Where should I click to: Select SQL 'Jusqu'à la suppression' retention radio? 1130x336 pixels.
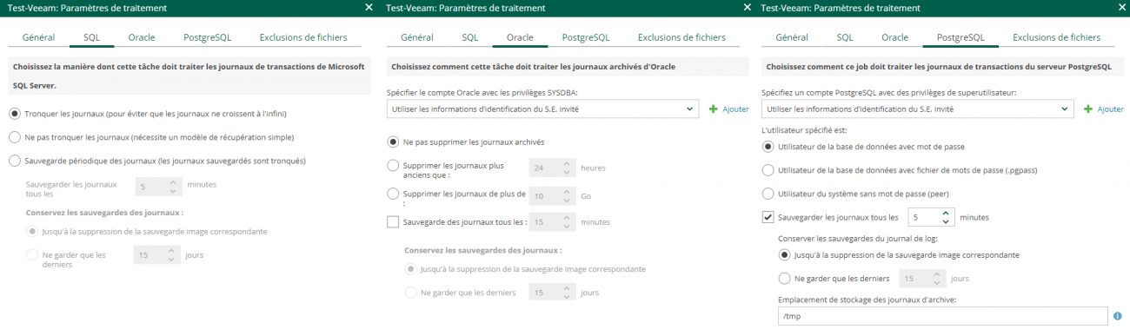tap(32, 232)
